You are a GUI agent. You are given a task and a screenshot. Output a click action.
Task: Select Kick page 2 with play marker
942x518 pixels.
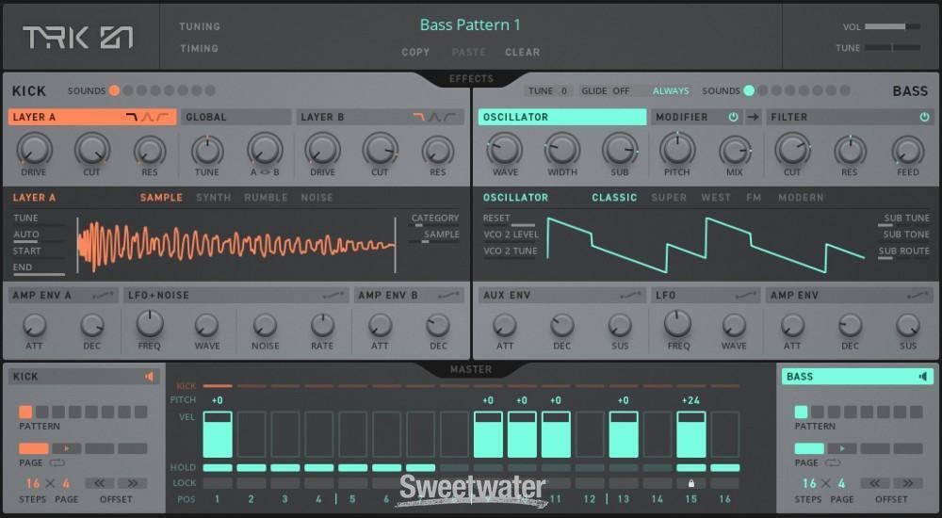tap(67, 448)
